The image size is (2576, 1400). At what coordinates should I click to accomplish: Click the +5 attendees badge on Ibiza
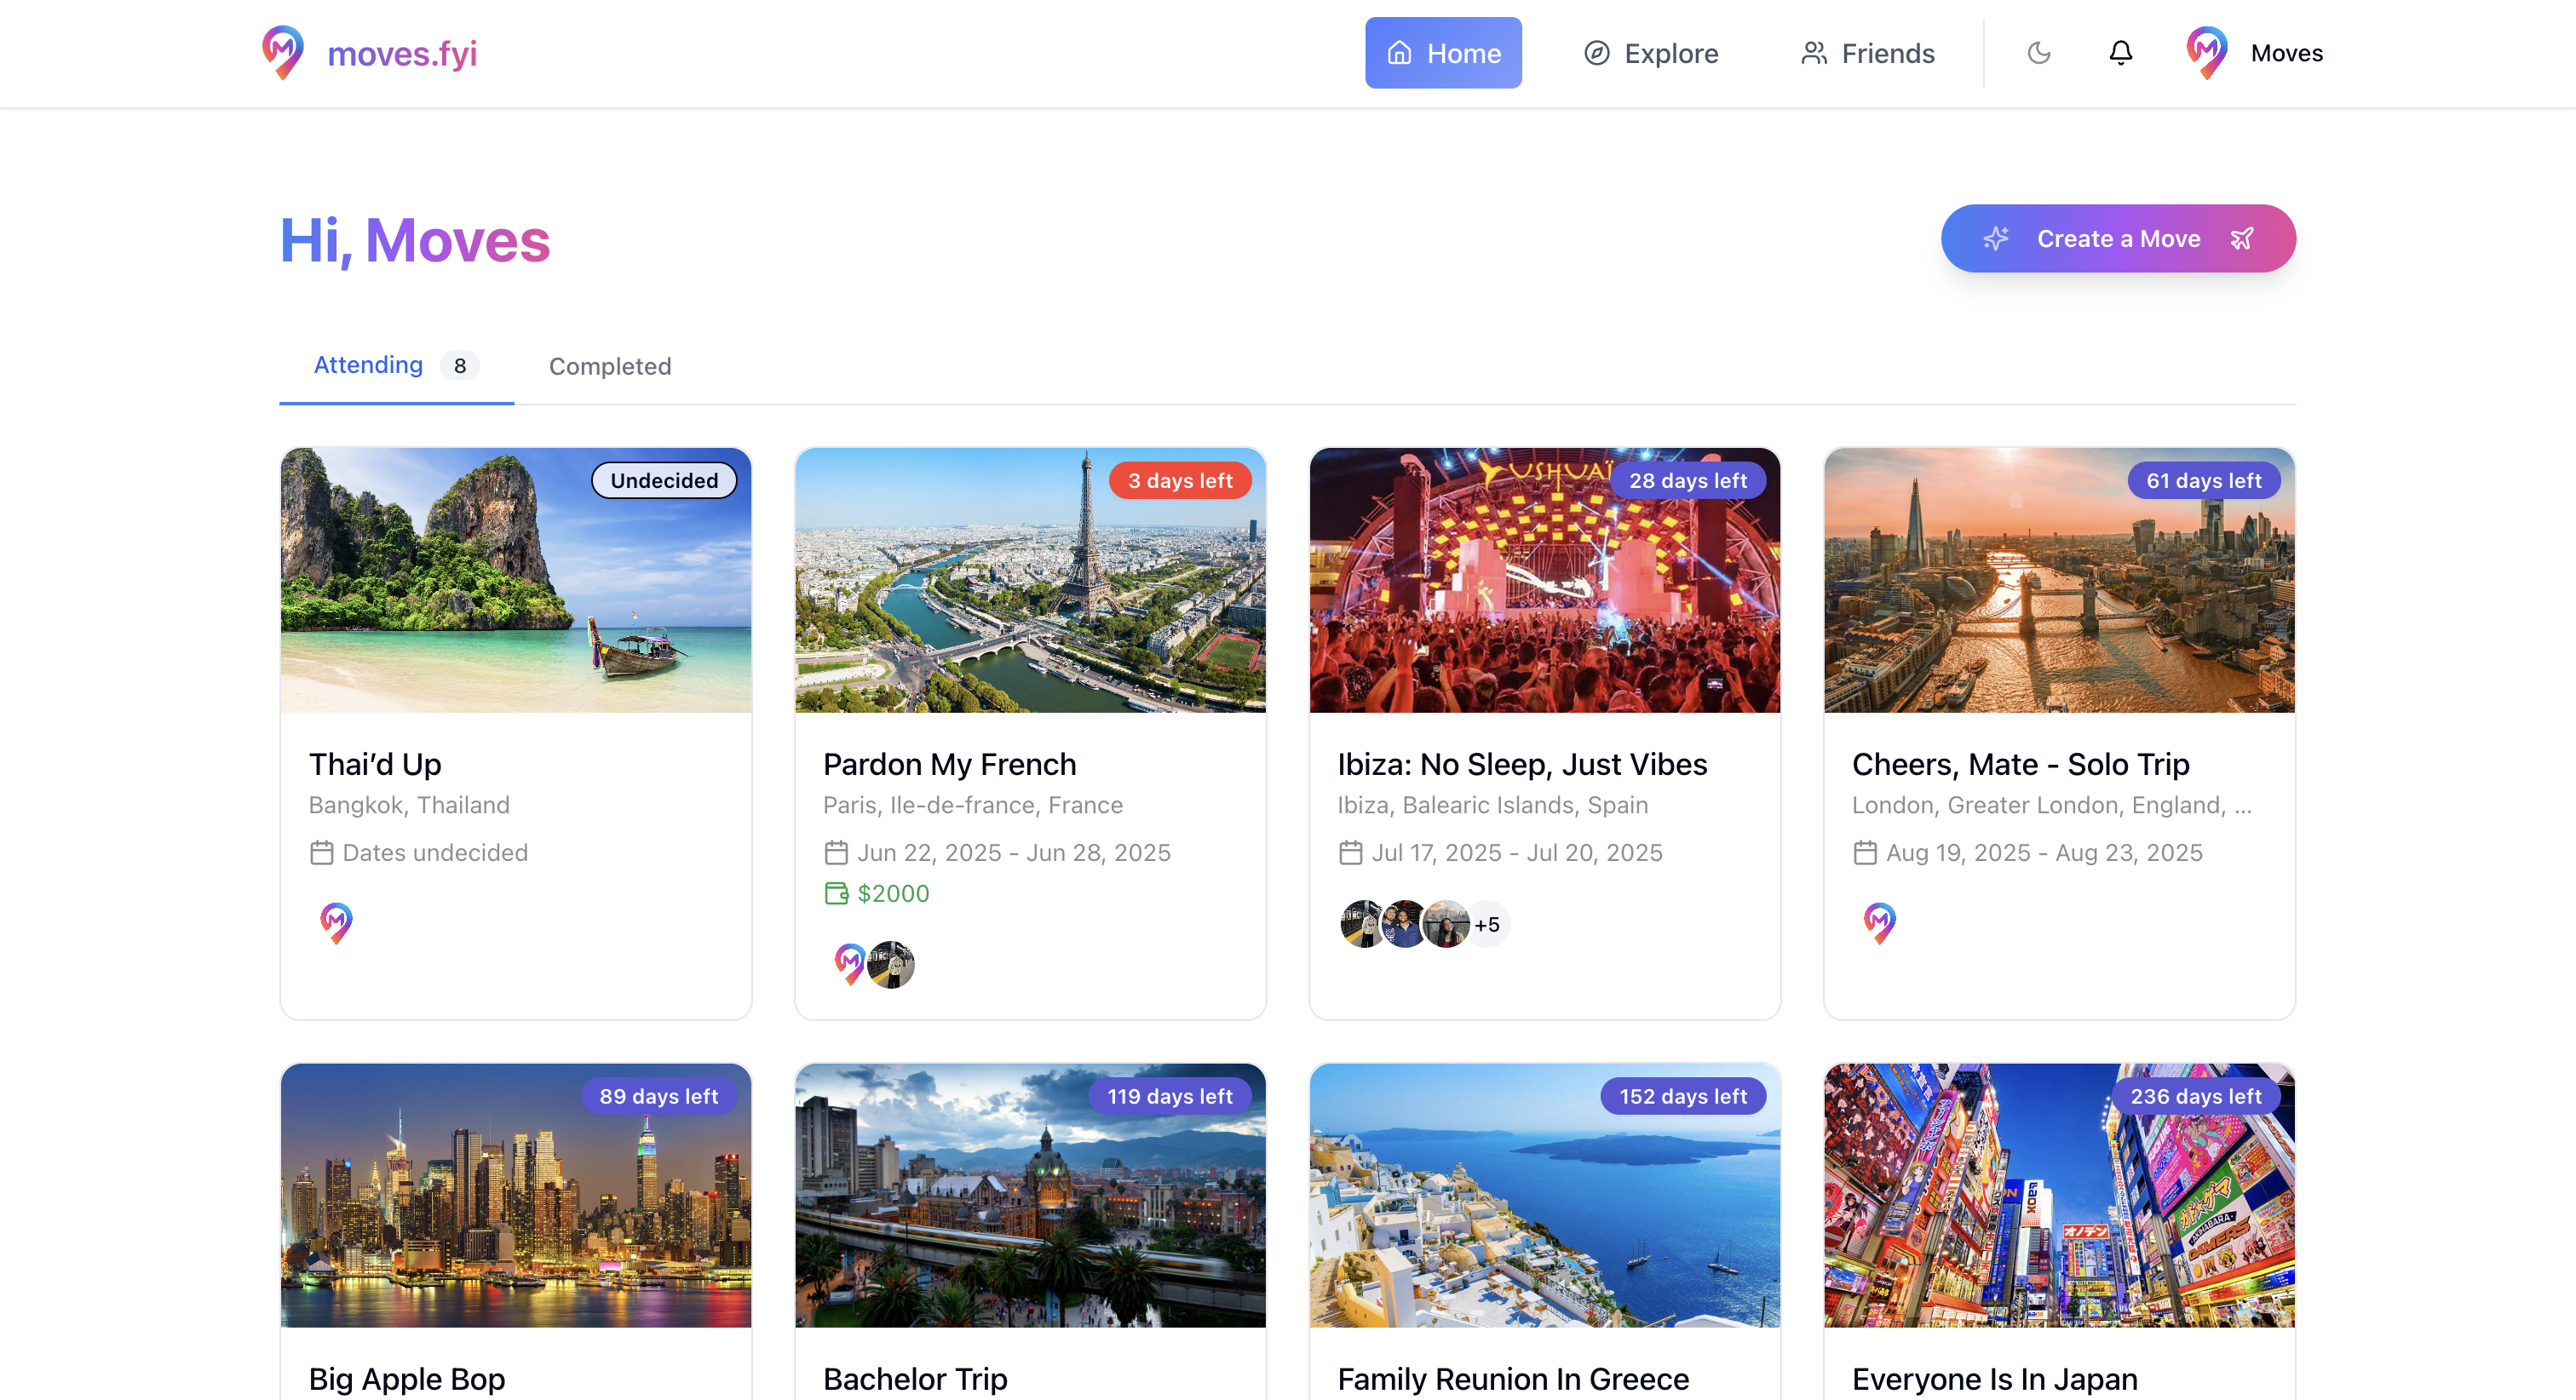pos(1487,924)
